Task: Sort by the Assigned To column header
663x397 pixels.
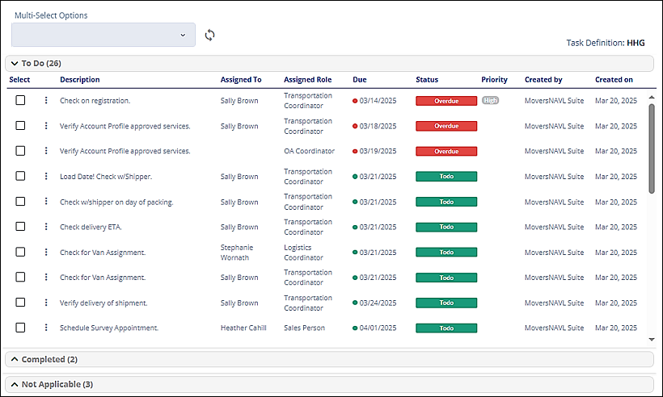Action: pyautogui.click(x=241, y=80)
